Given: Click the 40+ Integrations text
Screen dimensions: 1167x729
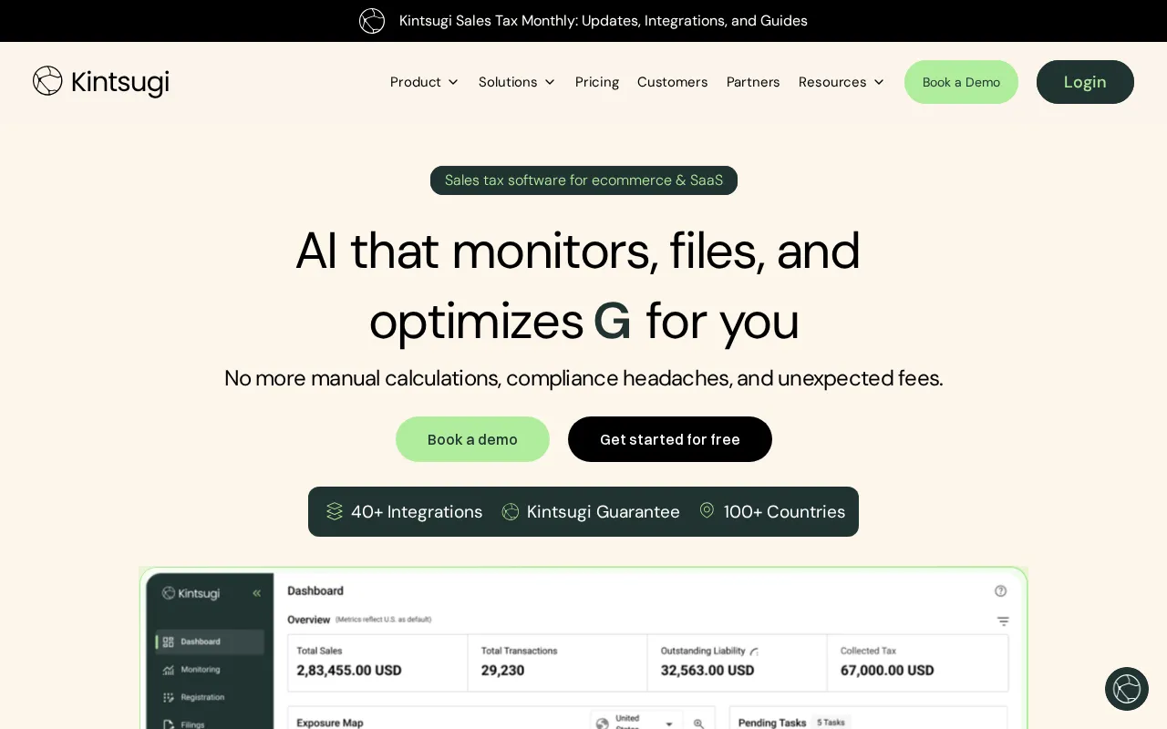Looking at the screenshot, I should [417, 512].
